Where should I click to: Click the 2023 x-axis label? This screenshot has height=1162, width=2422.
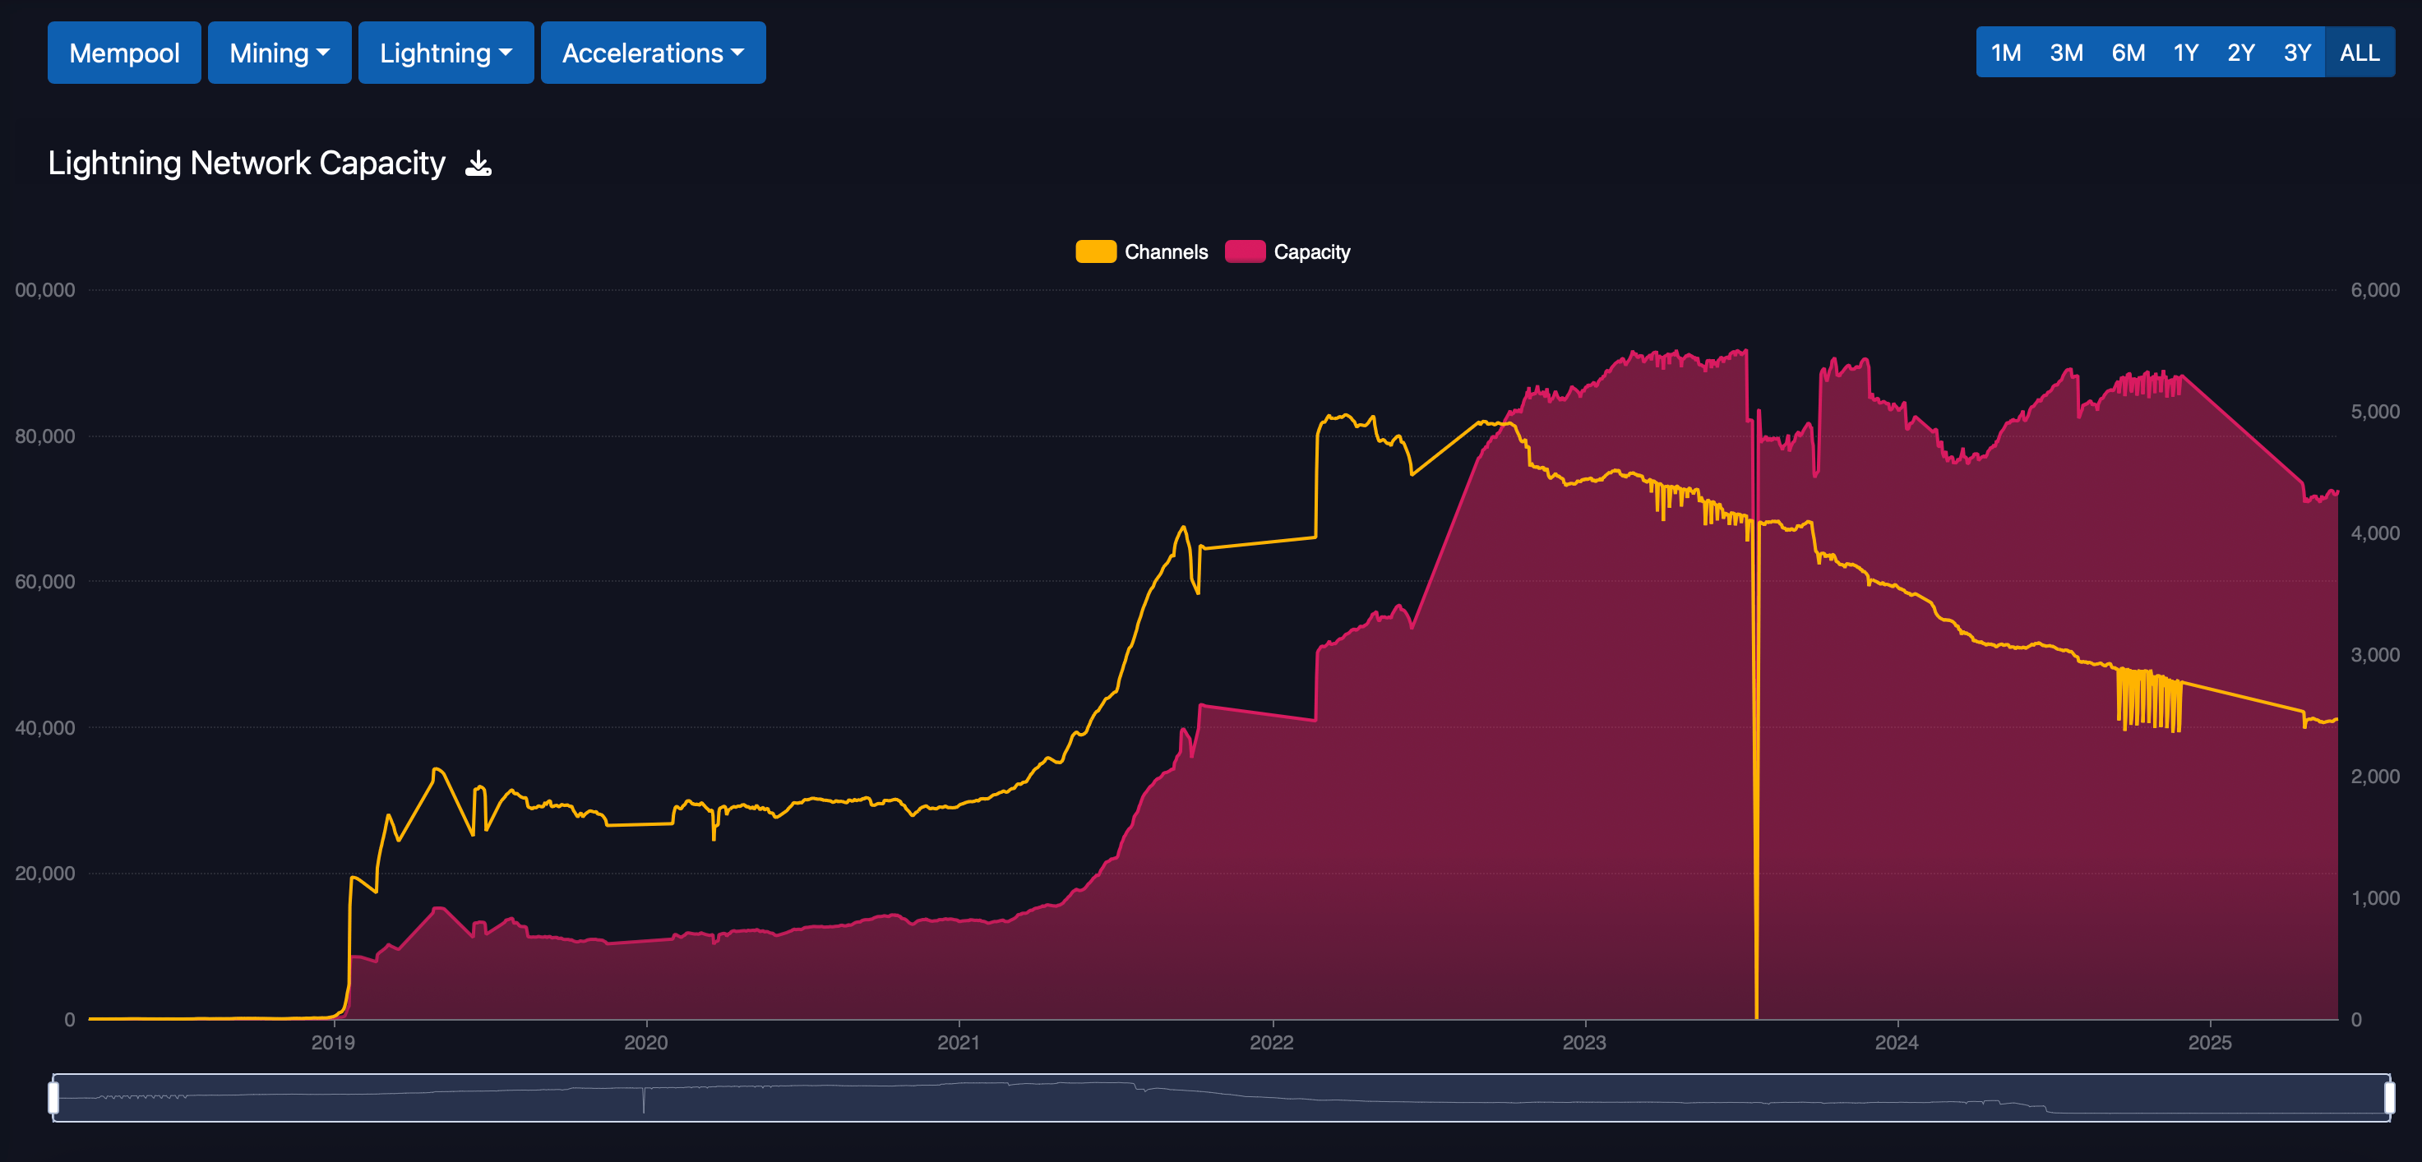tap(1584, 1043)
